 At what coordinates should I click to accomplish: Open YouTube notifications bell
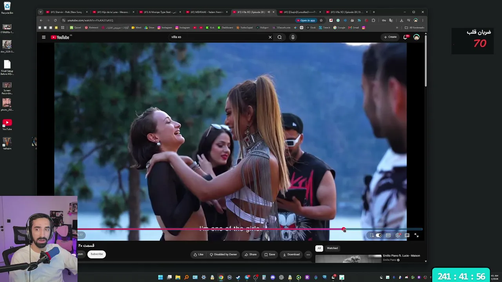tap(406, 37)
